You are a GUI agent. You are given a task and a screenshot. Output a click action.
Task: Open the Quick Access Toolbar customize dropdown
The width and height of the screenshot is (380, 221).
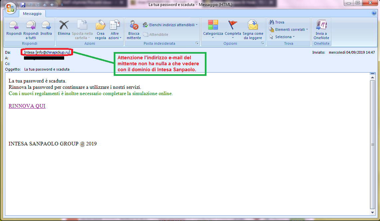click(62, 5)
